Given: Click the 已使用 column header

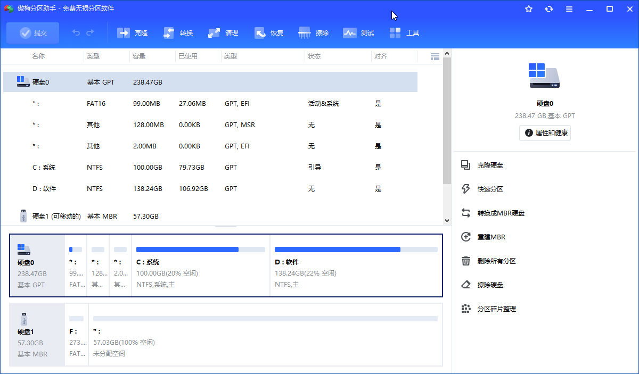Looking at the screenshot, I should tap(188, 56).
